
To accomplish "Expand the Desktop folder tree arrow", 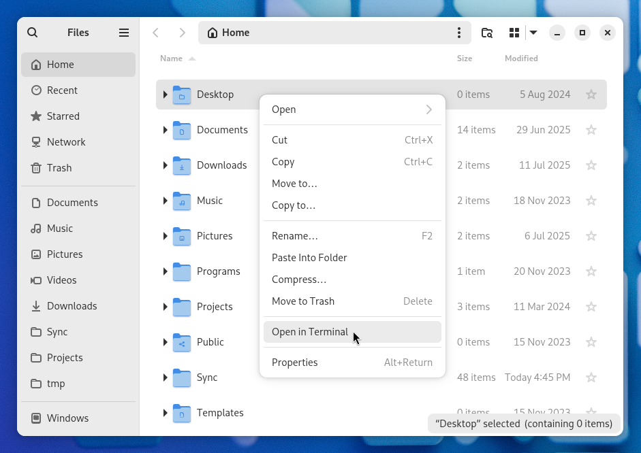I will pos(165,95).
